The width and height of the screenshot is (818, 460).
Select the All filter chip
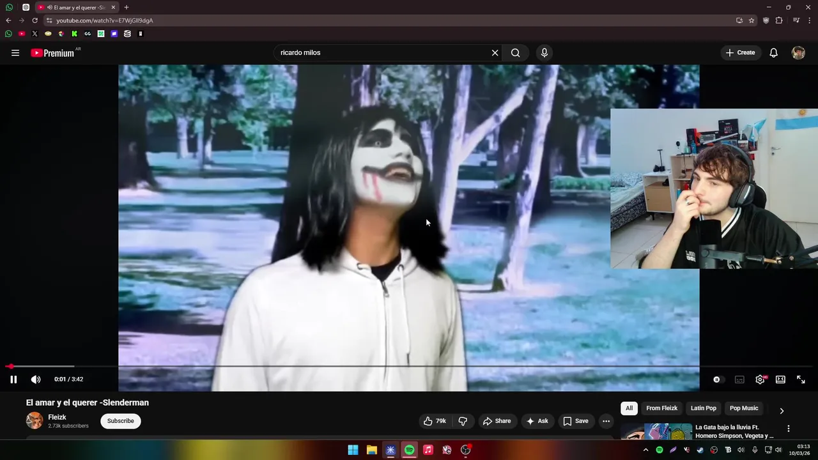pos(629,408)
